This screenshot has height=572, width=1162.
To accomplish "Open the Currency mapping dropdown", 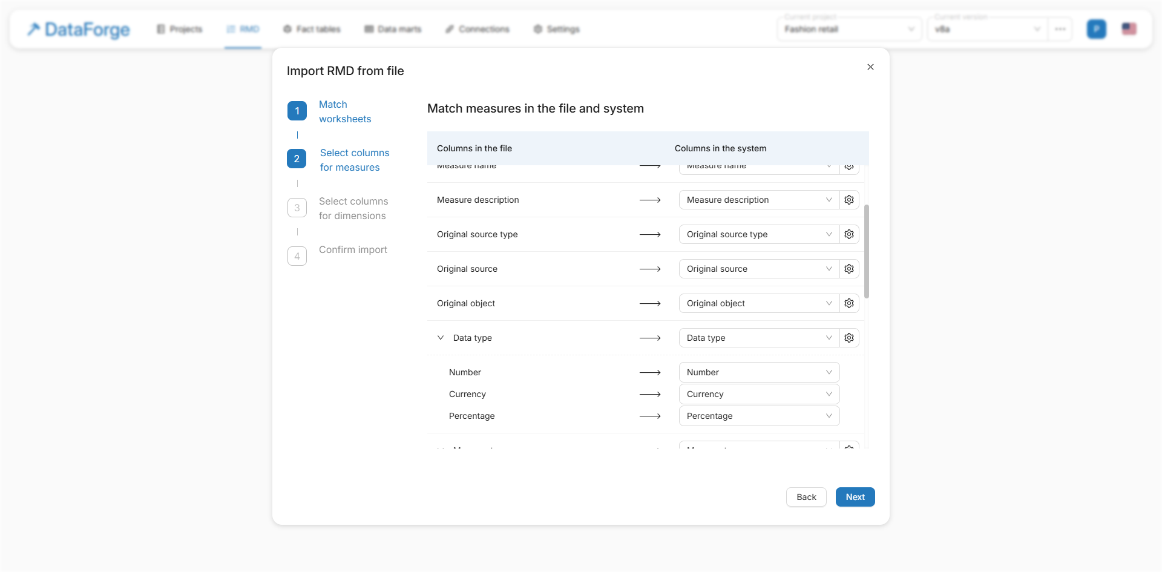I will pyautogui.click(x=759, y=394).
